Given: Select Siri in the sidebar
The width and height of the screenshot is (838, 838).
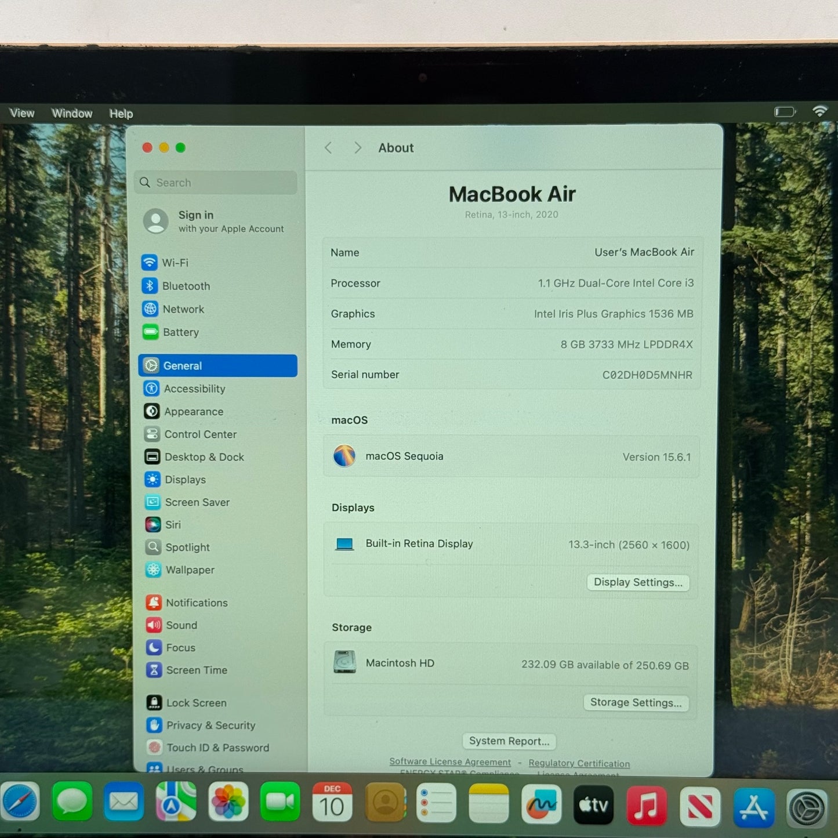Looking at the screenshot, I should point(172,525).
